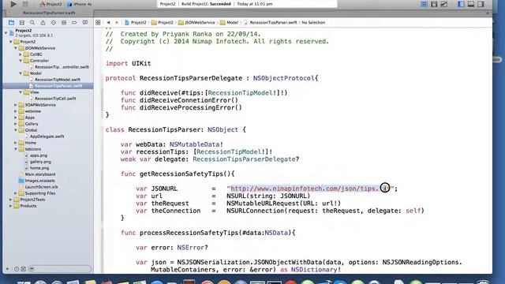This screenshot has height=284, width=505.
Task: Open the Project navigator folder icon
Action: coord(11,23)
